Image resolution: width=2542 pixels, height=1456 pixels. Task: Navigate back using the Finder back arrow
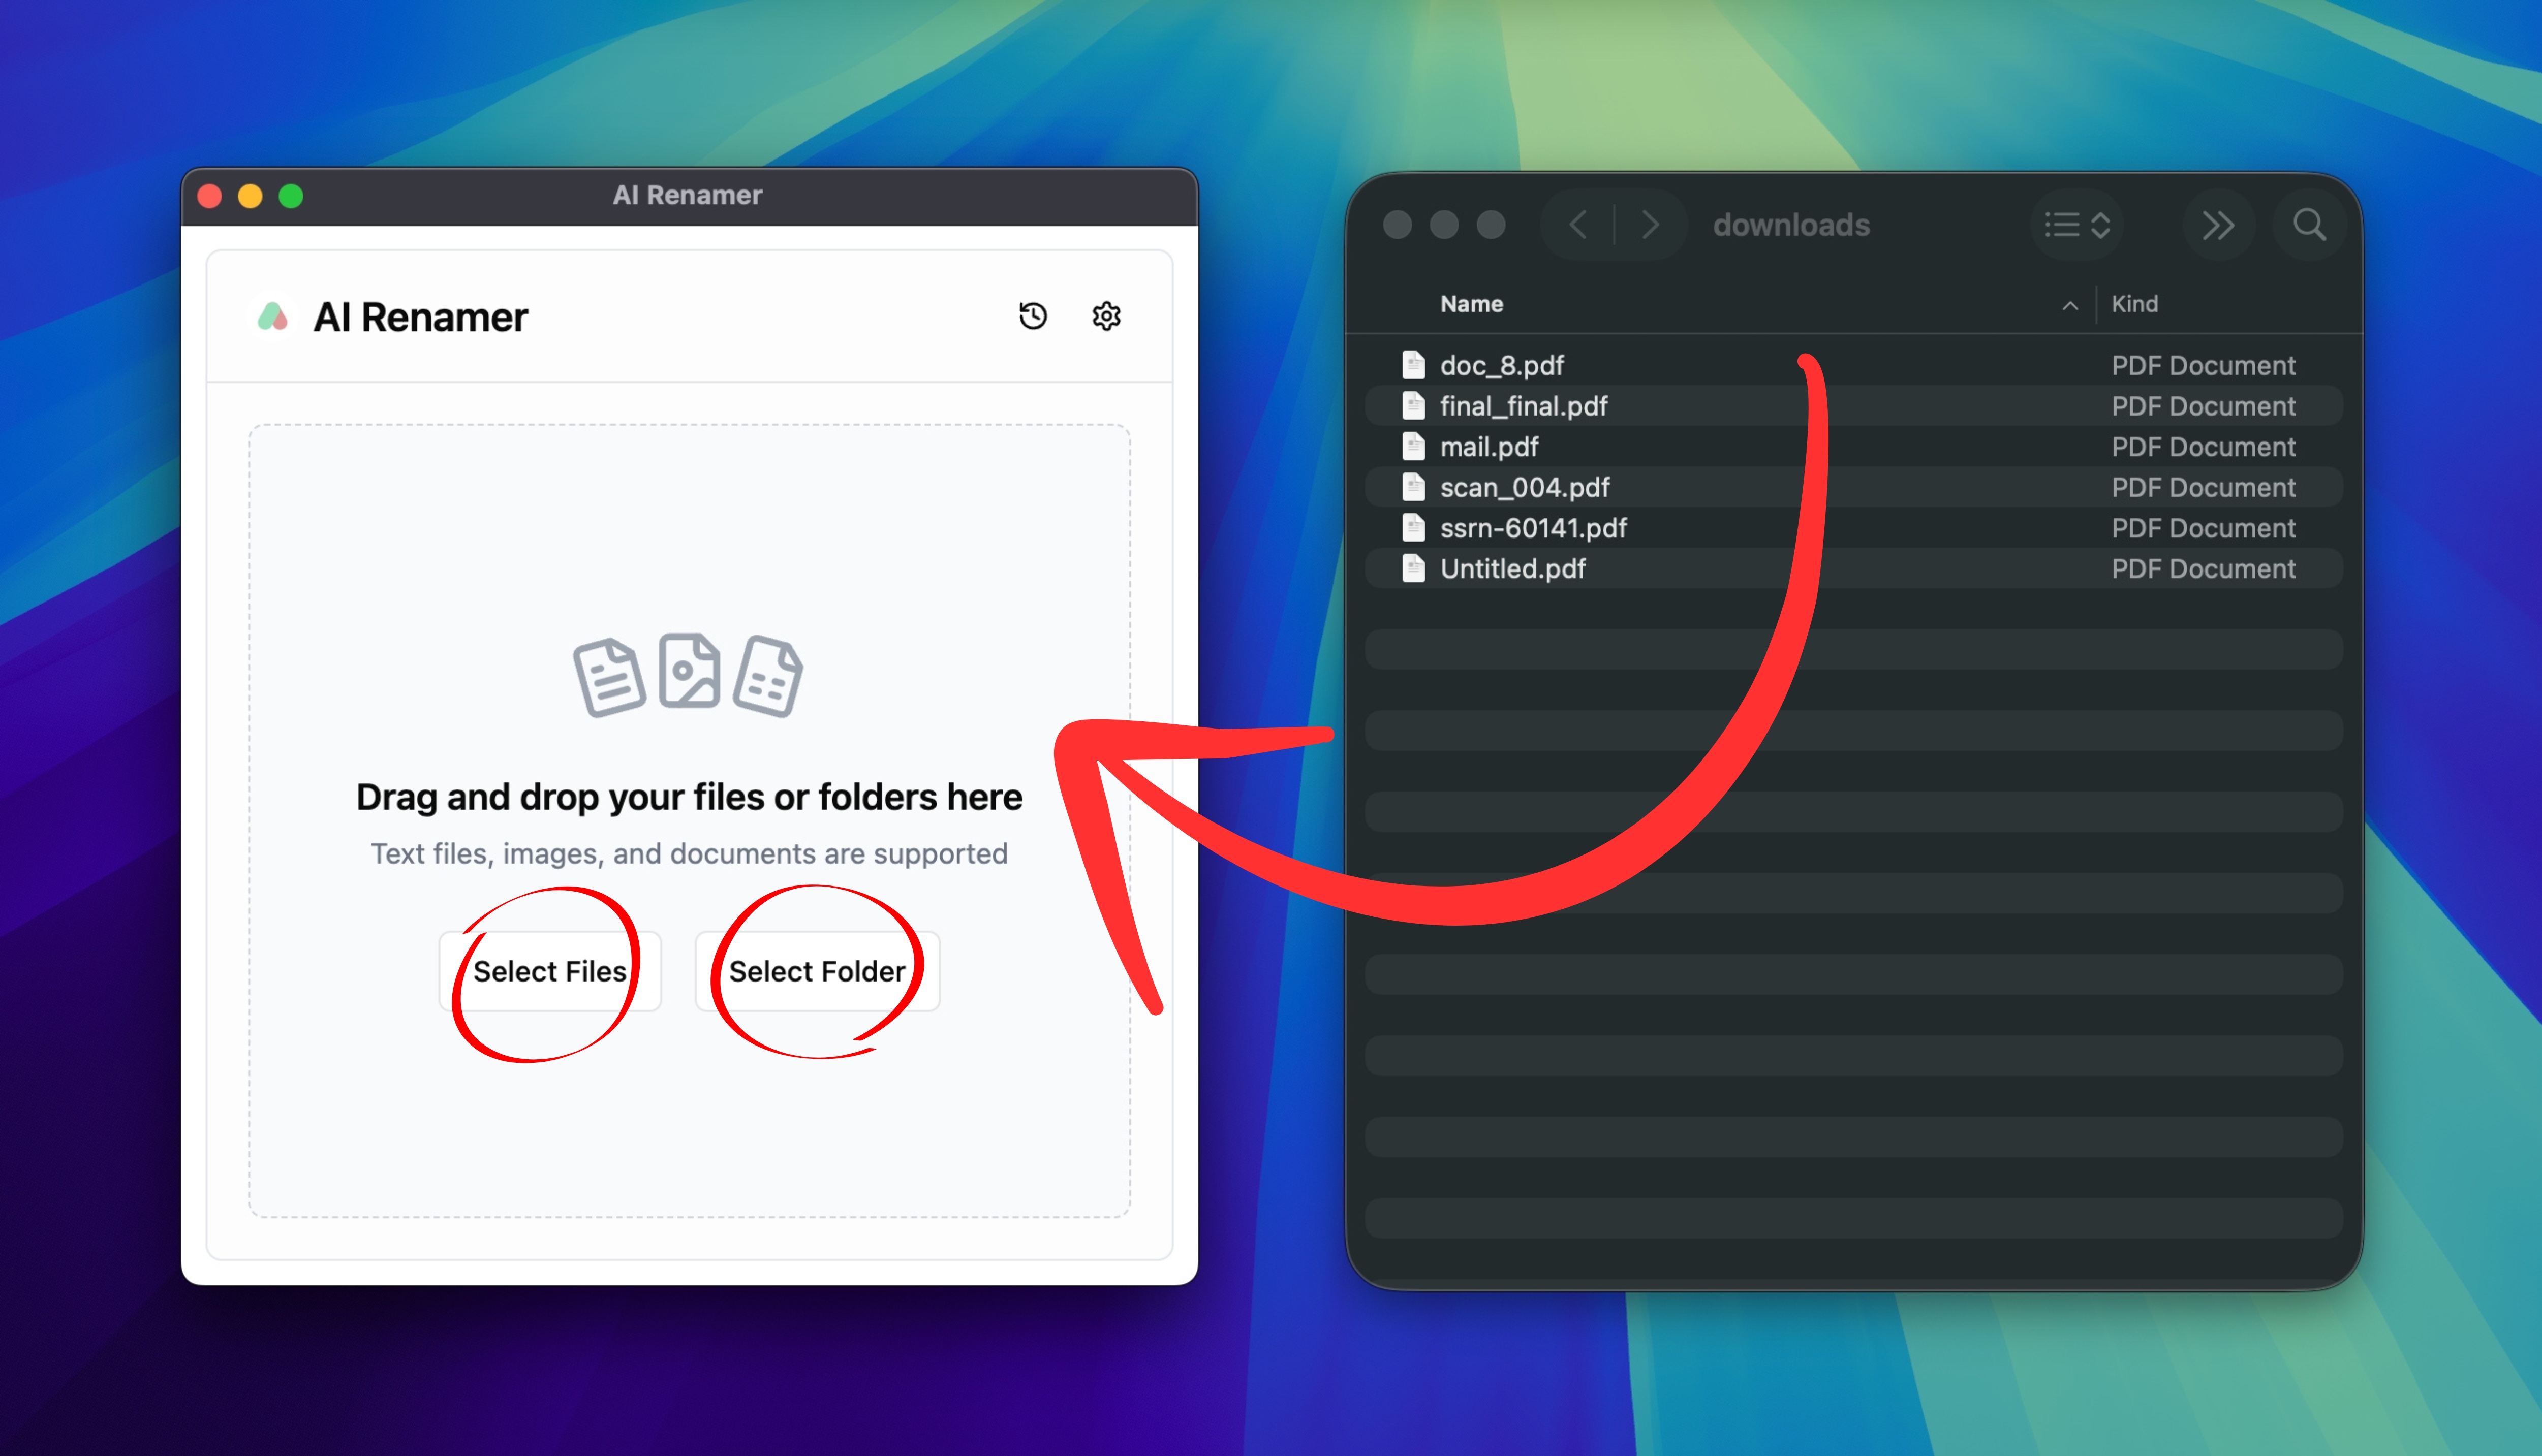click(x=1578, y=225)
